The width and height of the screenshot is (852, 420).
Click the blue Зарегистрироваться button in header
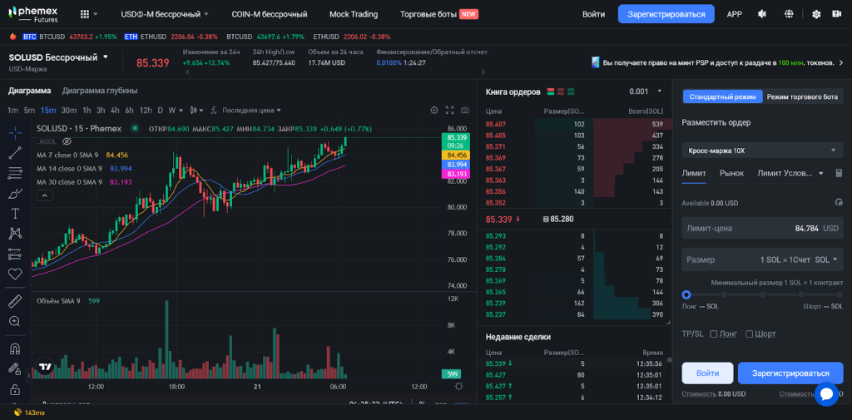click(666, 14)
